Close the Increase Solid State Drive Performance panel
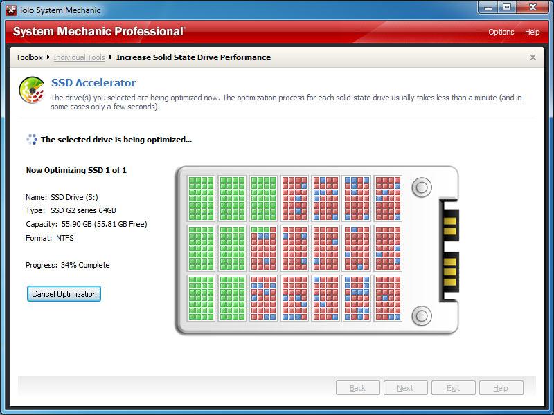Image resolution: width=554 pixels, height=415 pixels. (532, 58)
